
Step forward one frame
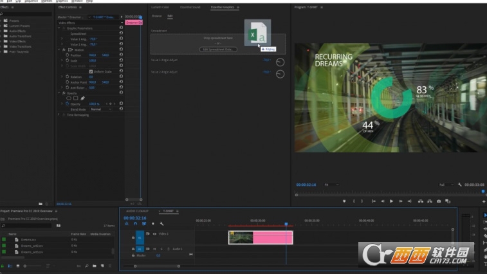pyautogui.click(x=401, y=201)
